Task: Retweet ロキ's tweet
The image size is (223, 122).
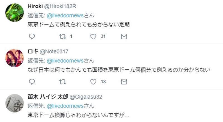Action: [x=62, y=82]
